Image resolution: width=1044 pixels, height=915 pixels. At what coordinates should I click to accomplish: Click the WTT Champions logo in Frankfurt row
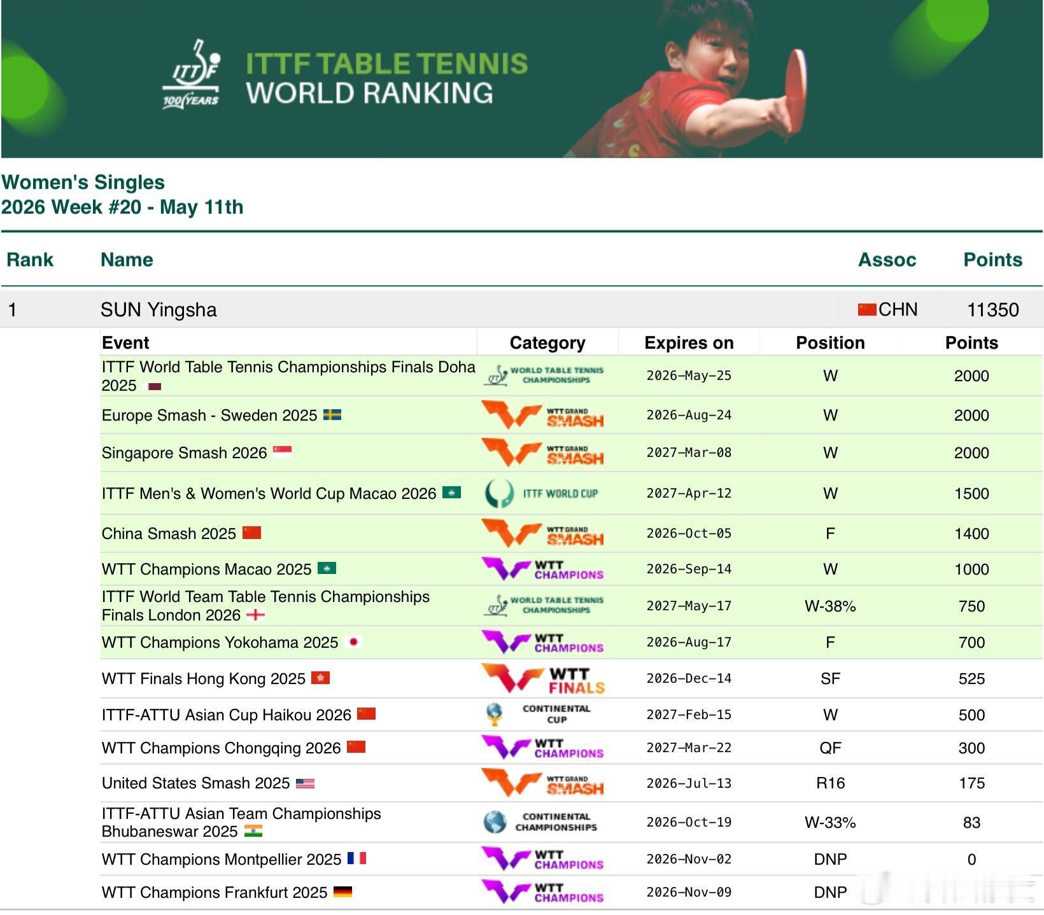coord(542,892)
